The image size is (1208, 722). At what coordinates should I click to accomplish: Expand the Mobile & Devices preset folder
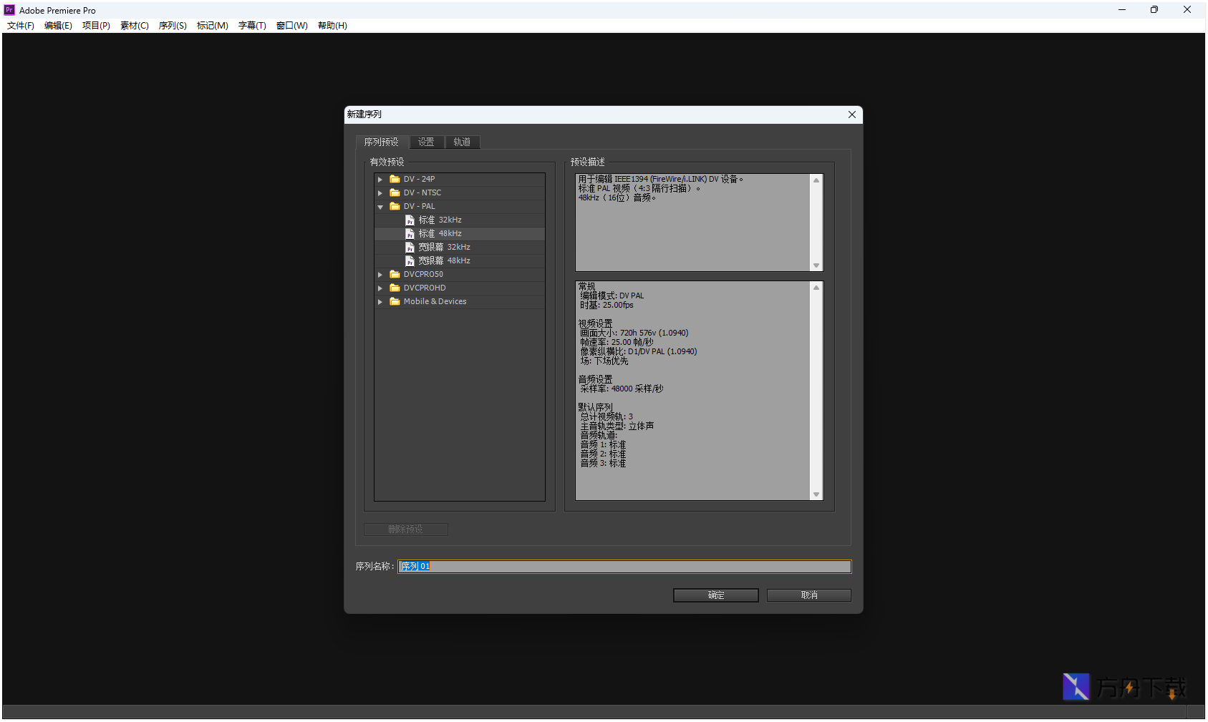click(380, 302)
